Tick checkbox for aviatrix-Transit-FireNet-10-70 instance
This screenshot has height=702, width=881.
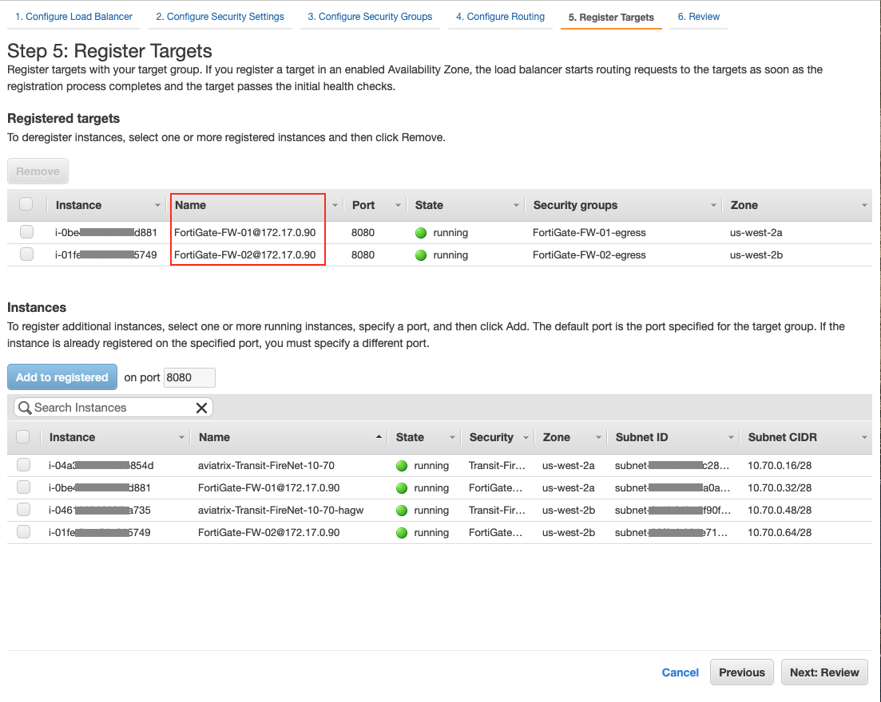(x=24, y=466)
